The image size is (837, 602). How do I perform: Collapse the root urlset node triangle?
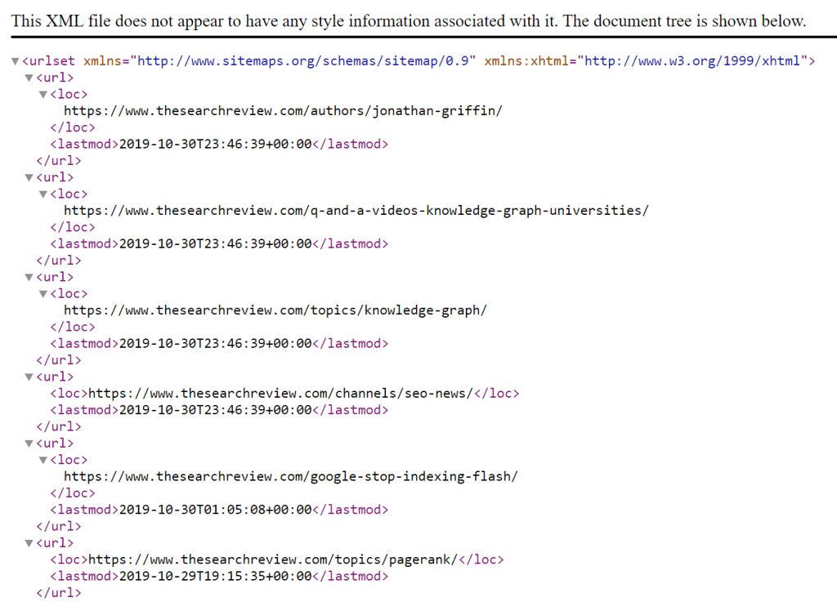click(16, 61)
